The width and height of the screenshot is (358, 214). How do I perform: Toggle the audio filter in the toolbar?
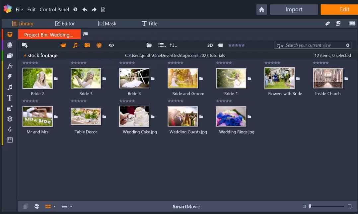75,45
